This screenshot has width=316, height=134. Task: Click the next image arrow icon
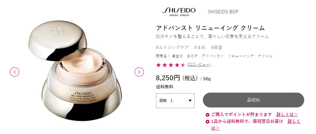[139, 72]
